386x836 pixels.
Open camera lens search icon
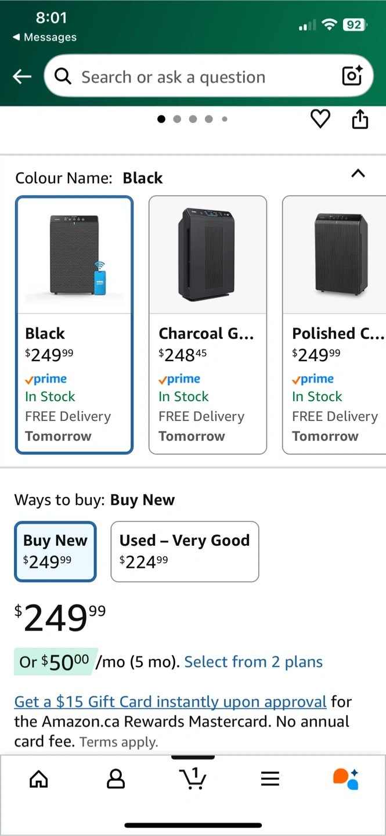coord(352,76)
